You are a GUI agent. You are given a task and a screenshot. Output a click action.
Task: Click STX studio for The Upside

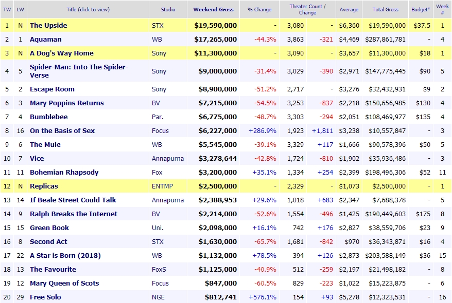coord(158,25)
